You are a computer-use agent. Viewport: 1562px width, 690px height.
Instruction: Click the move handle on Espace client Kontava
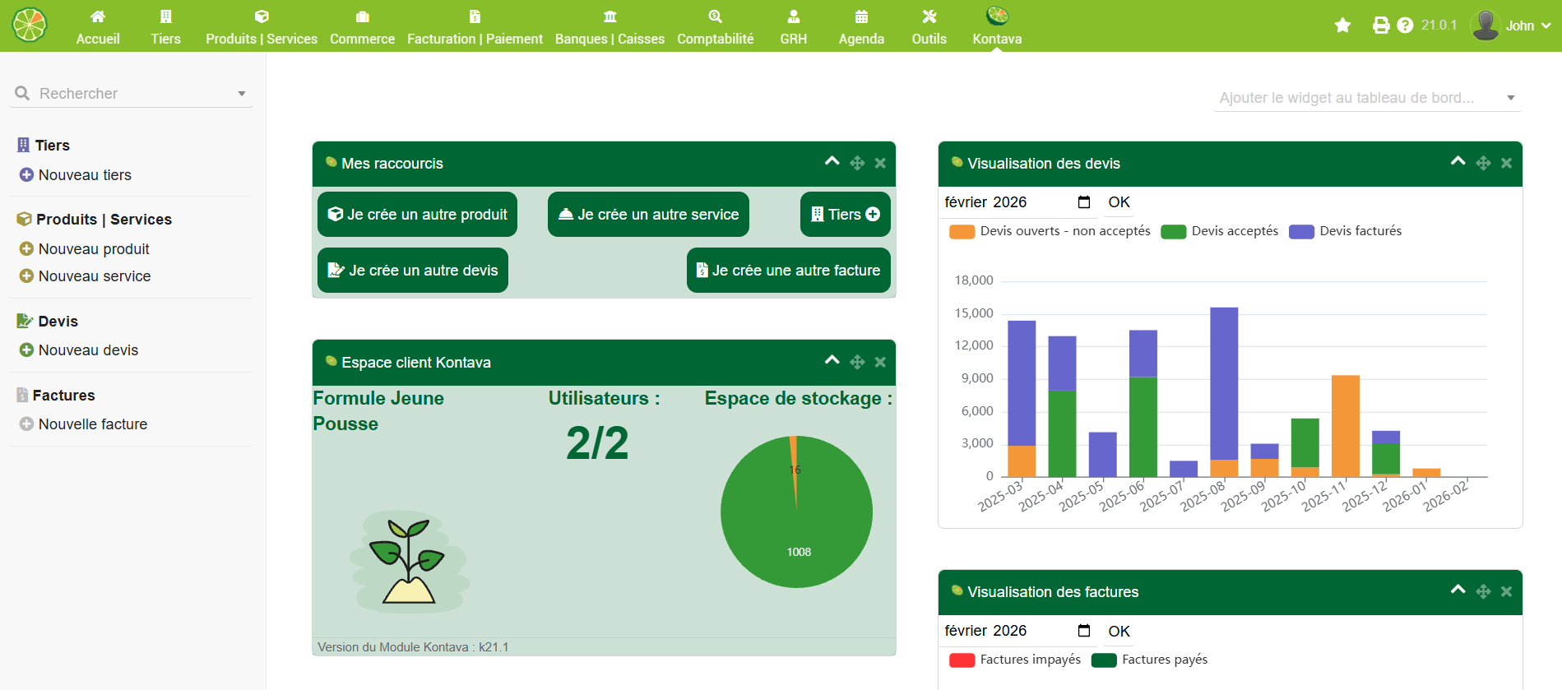857,362
